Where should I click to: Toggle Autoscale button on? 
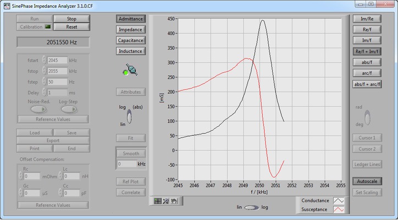[x=367, y=181]
